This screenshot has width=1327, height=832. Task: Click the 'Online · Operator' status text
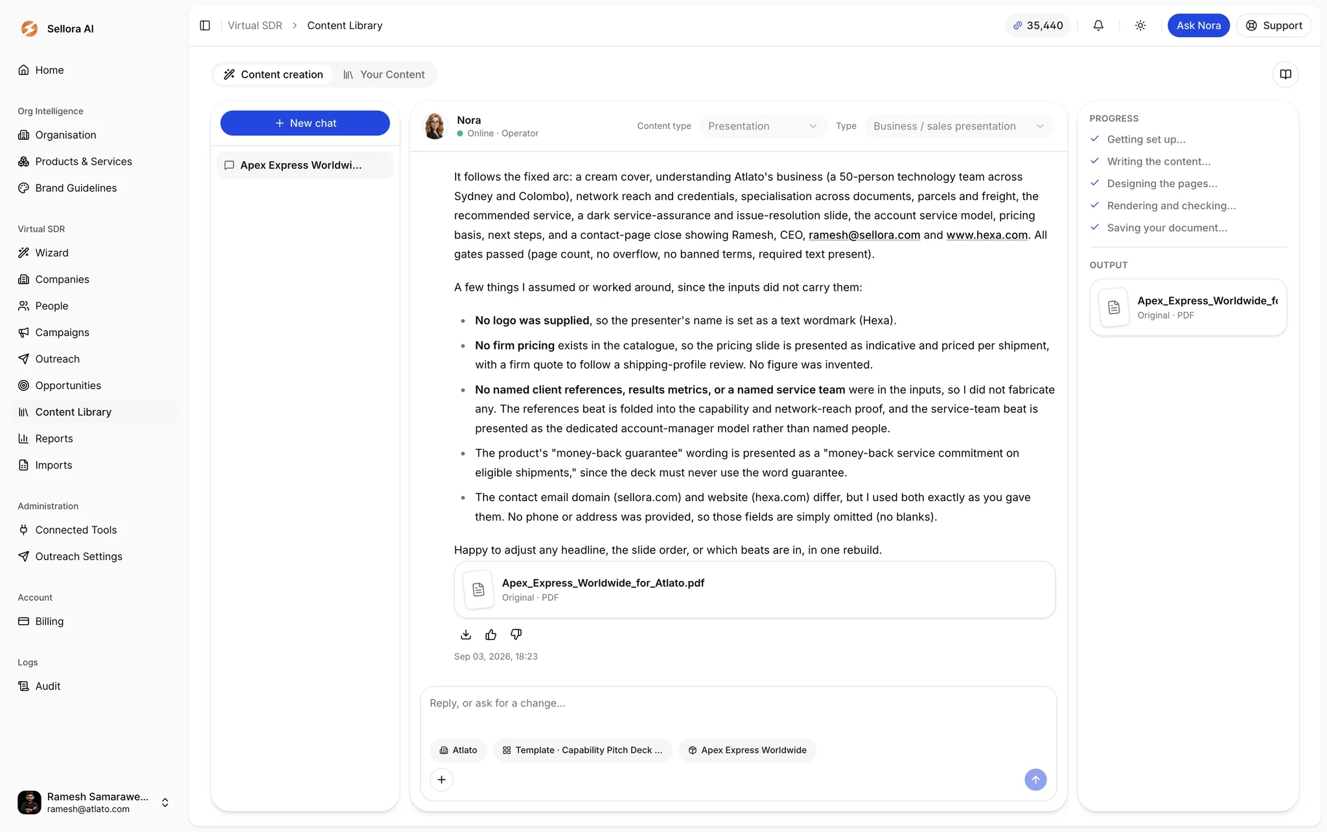503,133
